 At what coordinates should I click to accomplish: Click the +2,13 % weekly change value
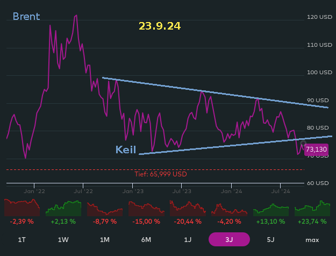[63, 222]
